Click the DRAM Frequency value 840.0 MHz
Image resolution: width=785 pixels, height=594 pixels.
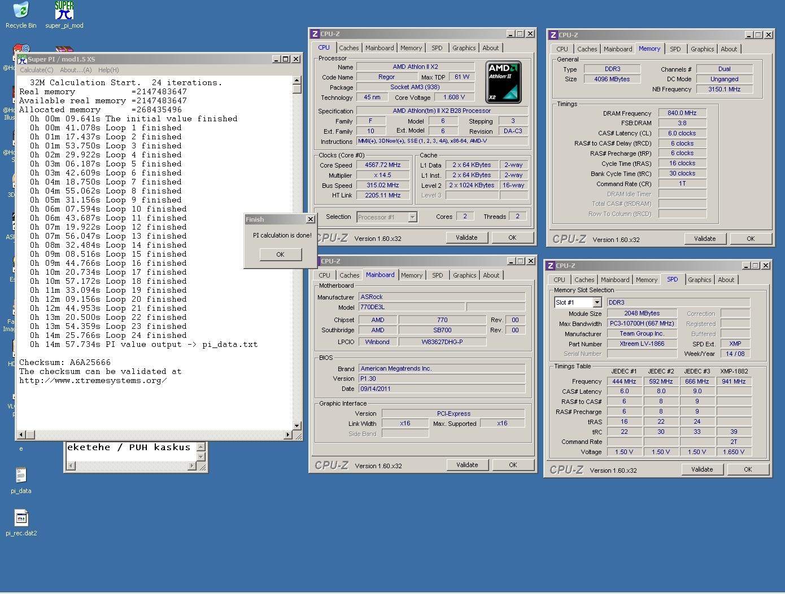pyautogui.click(x=682, y=113)
